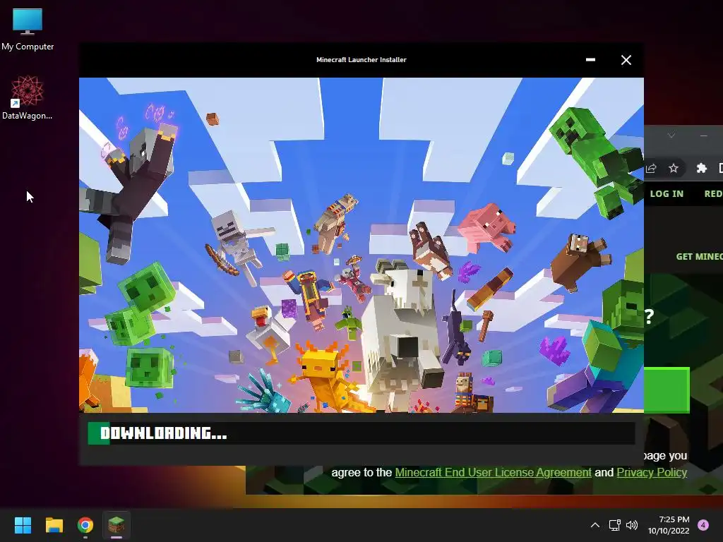Open the Minecraft End User License Agreement
This screenshot has height=542, width=723.
point(493,472)
